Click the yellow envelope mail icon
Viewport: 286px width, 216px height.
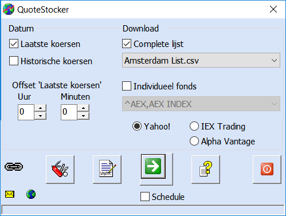tap(10, 194)
